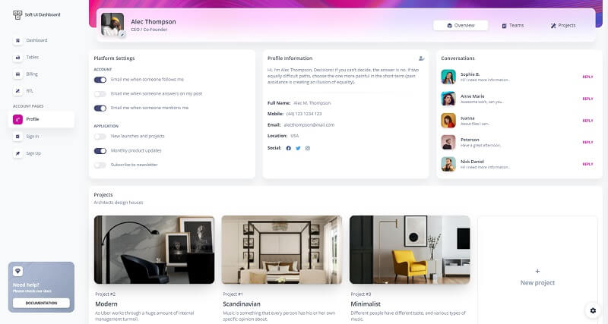Viewport: 608px width, 324px height.
Task: Click the Billing credit card icon
Action: 17,74
